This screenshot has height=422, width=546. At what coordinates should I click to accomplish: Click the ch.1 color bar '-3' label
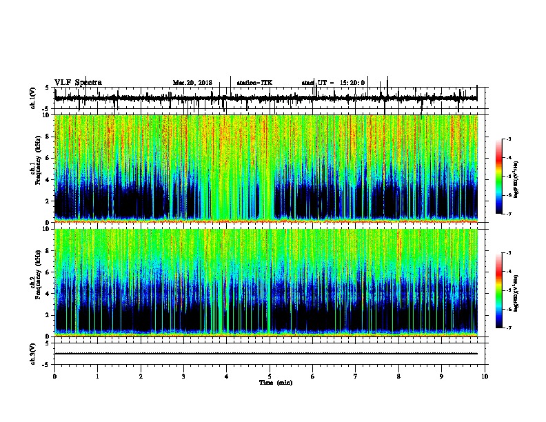pos(509,139)
